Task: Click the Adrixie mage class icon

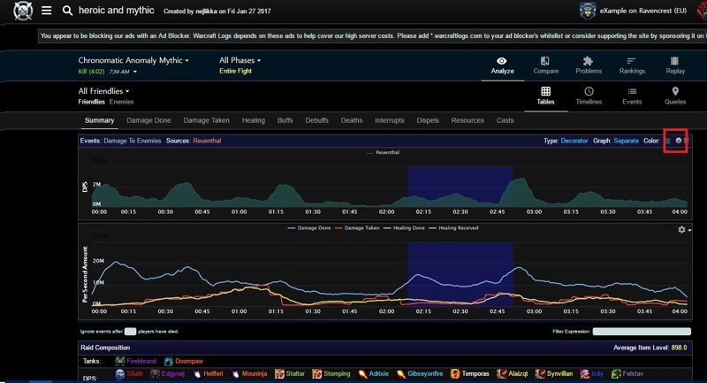Action: (362, 373)
